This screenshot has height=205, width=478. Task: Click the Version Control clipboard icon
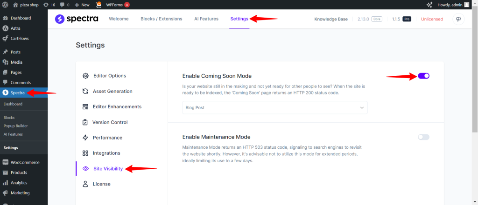85,122
